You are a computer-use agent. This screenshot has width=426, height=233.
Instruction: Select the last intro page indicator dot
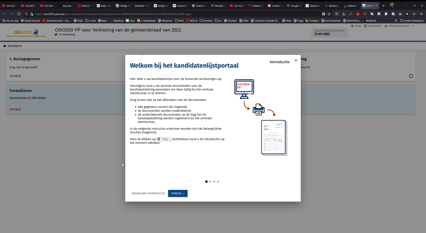point(218,182)
